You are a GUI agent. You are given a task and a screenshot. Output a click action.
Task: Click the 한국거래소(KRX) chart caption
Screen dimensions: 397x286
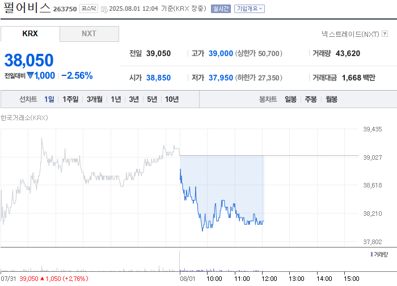click(24, 118)
